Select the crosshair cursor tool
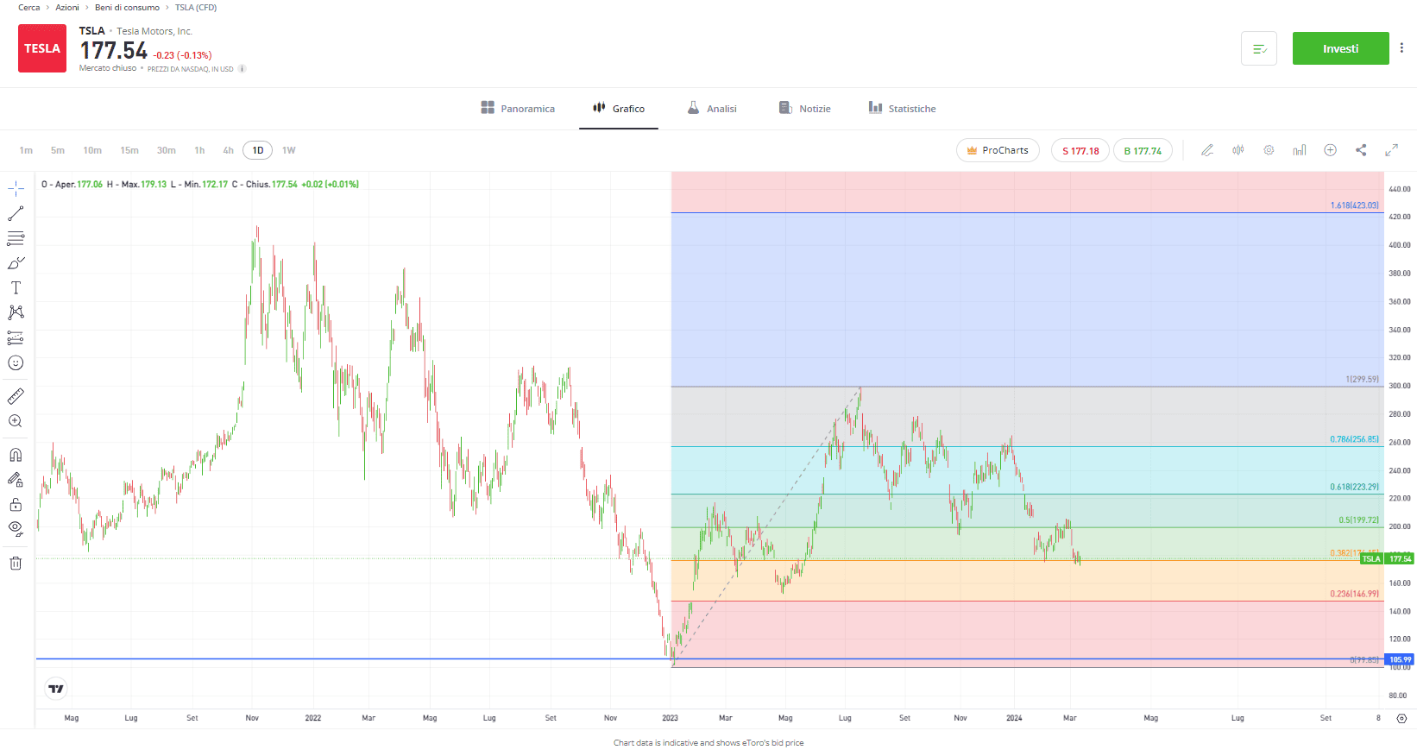This screenshot has width=1417, height=756. pyautogui.click(x=16, y=188)
